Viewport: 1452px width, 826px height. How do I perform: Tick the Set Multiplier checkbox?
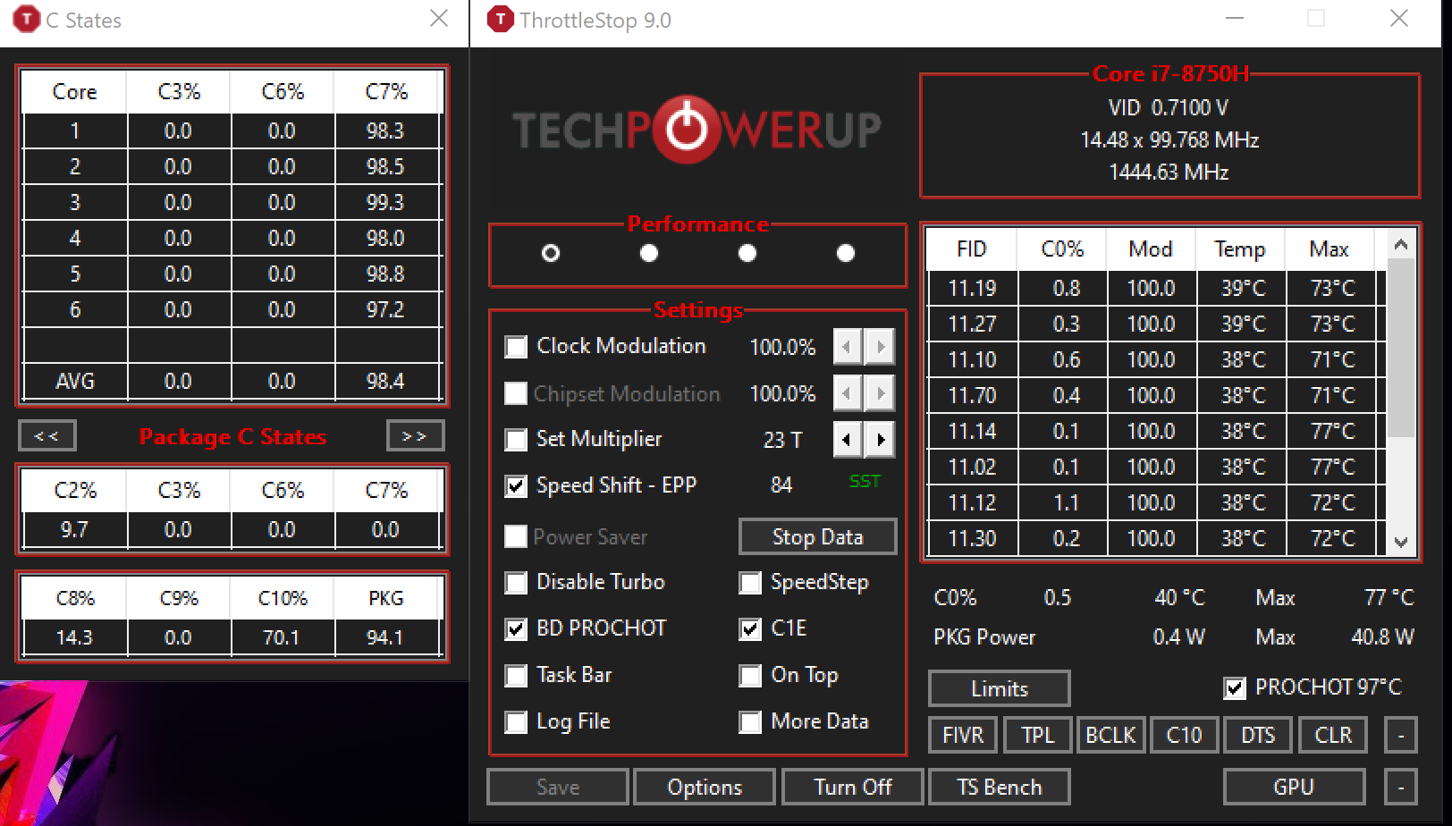pos(516,440)
